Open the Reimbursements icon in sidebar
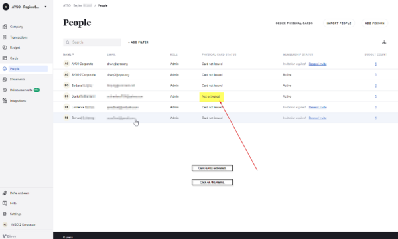Screen dimensions: 398x239 5,90
